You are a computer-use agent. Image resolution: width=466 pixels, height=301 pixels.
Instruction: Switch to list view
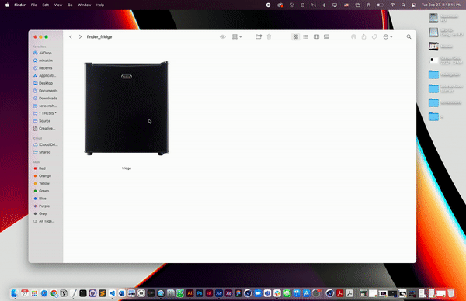pyautogui.click(x=305, y=36)
